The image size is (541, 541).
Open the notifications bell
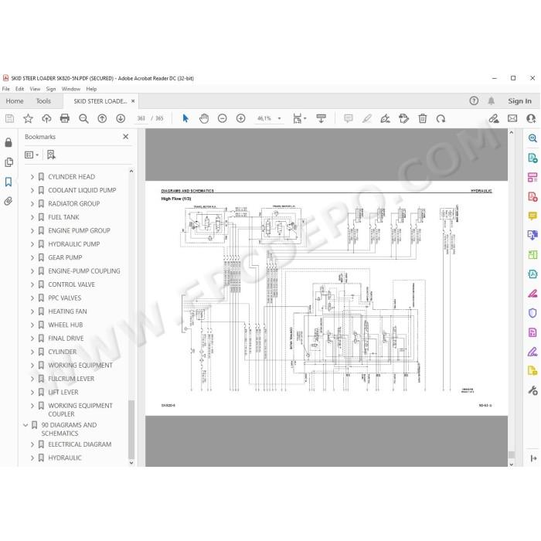(x=492, y=100)
